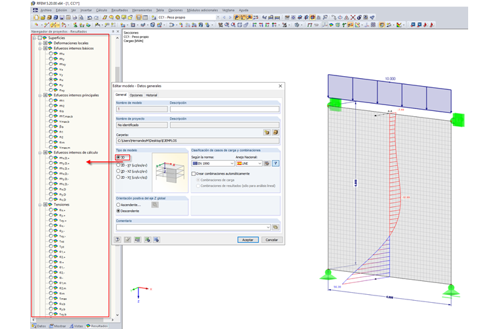Click the Redo arrow icon
This screenshot has width=499, height=329.
pyautogui.click(x=96, y=18)
